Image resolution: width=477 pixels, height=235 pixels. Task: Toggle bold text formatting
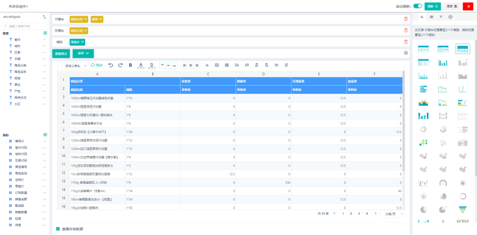coord(131,65)
